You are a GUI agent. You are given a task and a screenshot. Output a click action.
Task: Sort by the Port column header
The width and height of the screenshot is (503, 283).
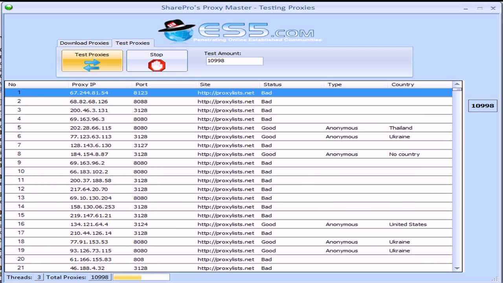[x=164, y=85]
